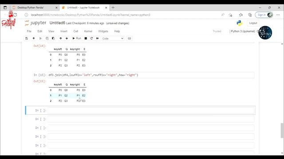Image resolution: width=284 pixels, height=159 pixels.
Task: Close the Untitled6 Jupyter Notebook tab
Action: [106, 8]
